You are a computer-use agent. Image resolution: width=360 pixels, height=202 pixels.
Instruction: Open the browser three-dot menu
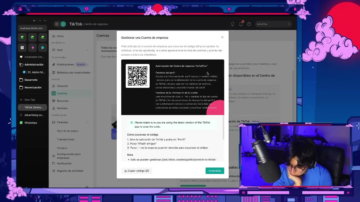click(x=45, y=20)
